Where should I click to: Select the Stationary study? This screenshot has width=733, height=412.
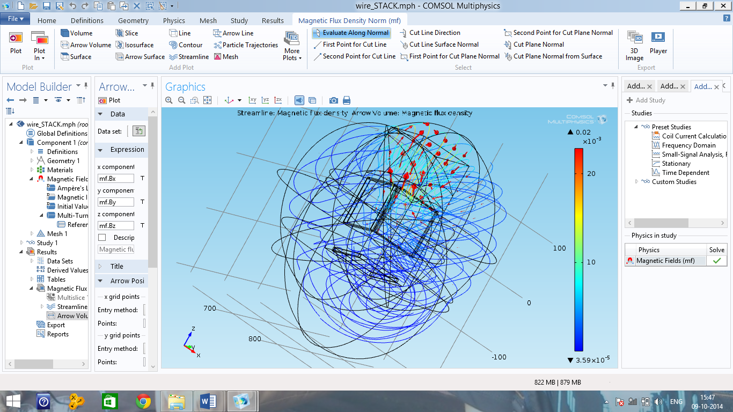676,164
